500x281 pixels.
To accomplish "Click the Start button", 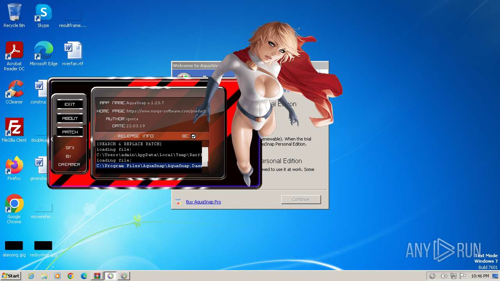I will click(11, 276).
